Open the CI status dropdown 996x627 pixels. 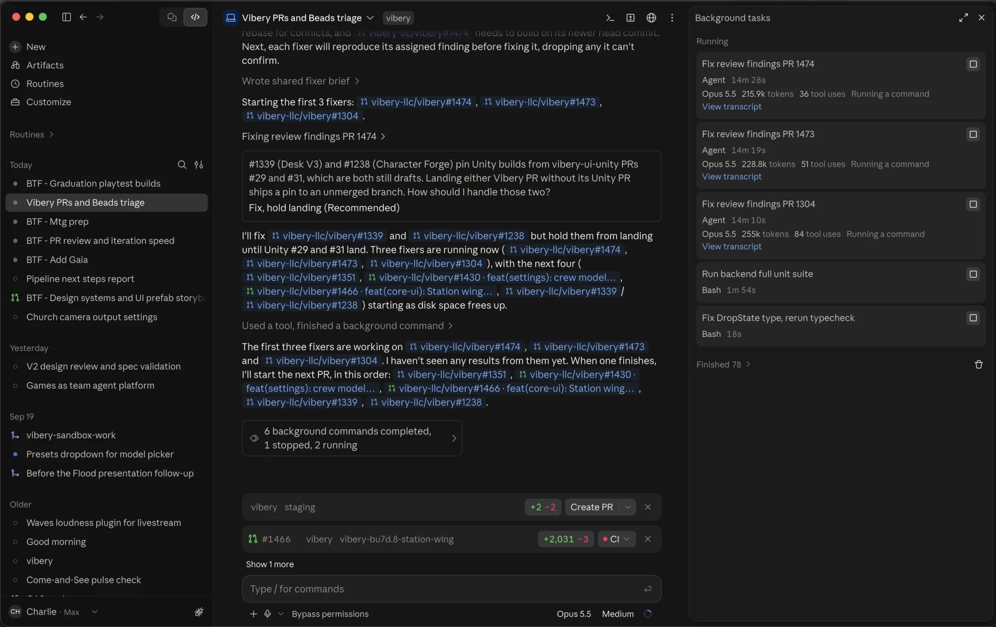click(616, 539)
